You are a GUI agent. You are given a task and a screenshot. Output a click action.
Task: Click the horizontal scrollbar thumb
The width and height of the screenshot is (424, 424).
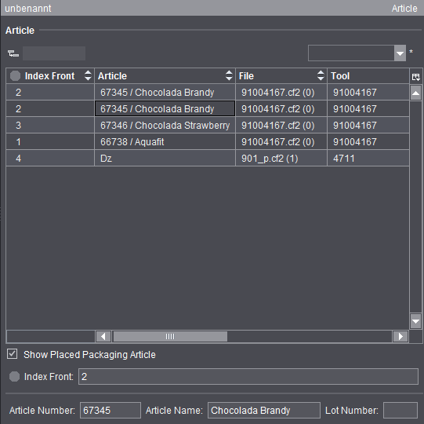pyautogui.click(x=170, y=337)
